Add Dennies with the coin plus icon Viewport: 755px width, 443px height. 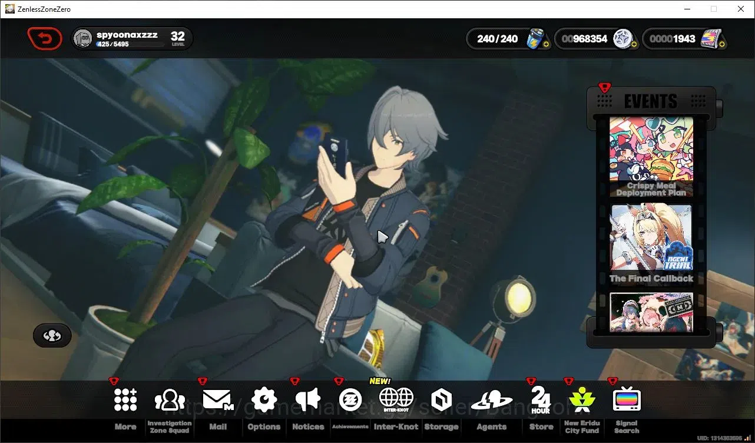tap(634, 45)
